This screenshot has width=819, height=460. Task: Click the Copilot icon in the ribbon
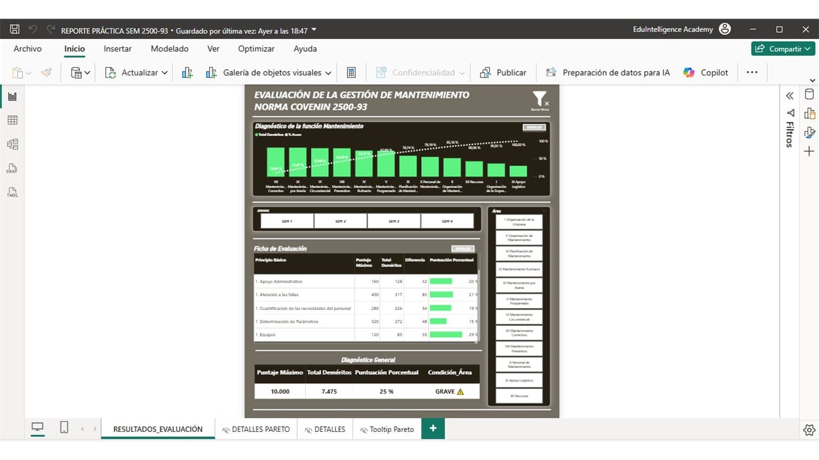click(x=688, y=73)
